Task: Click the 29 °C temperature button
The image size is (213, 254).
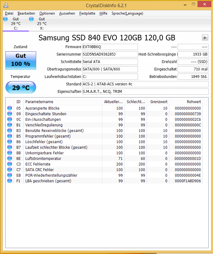Action: [21, 88]
